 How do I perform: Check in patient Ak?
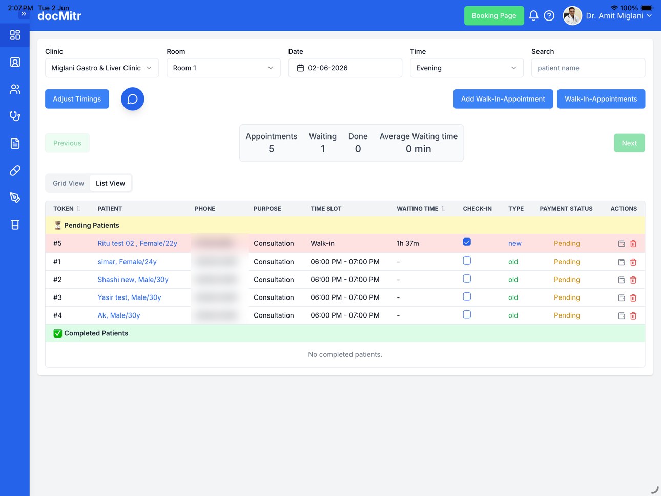coord(467,314)
